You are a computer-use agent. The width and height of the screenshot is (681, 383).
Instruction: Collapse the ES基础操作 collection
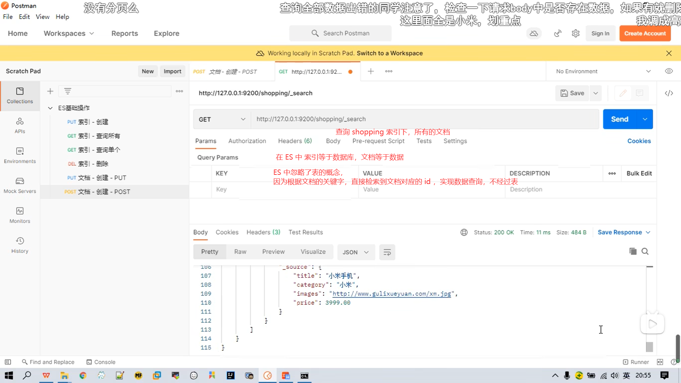[50, 108]
